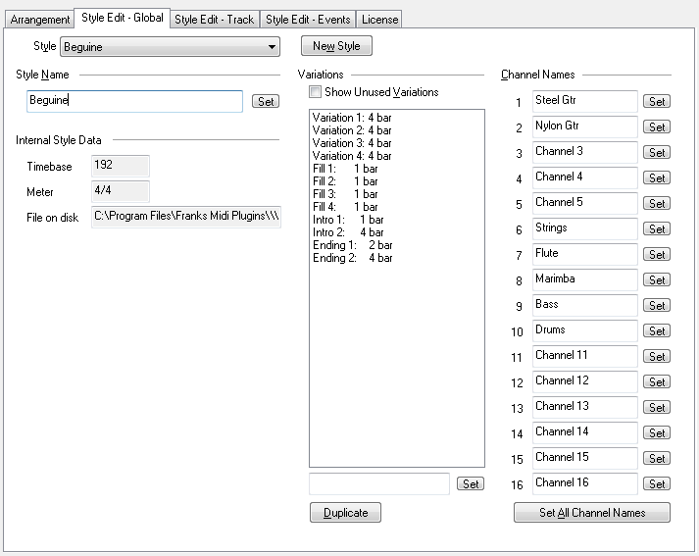Click Set beside the variation name field
The image size is (699, 556).
pyautogui.click(x=471, y=483)
